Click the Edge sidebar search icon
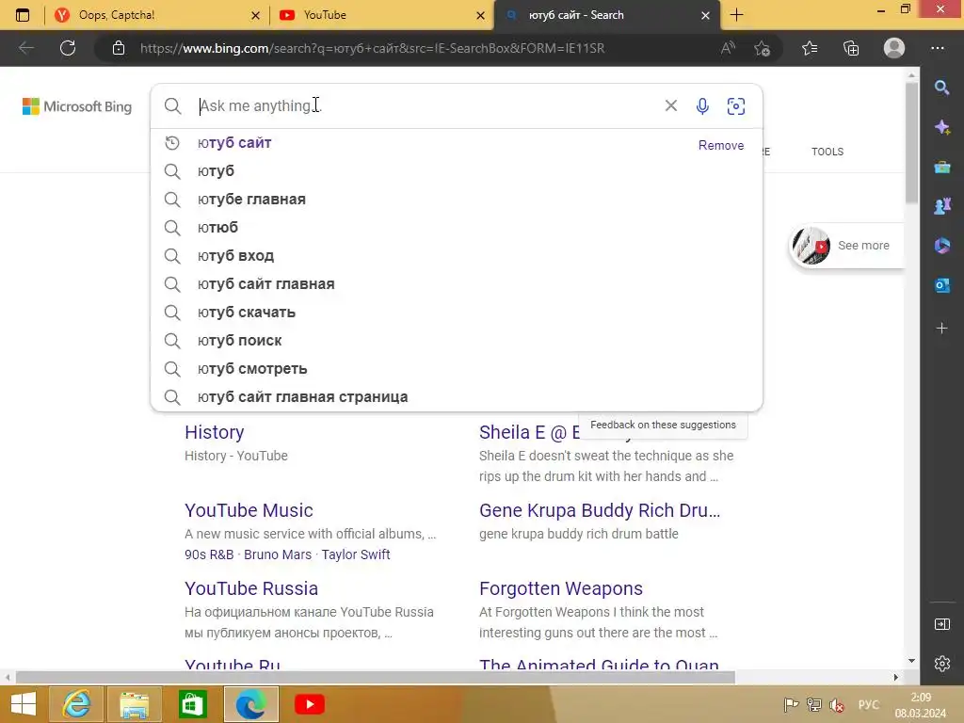964x723 pixels. point(941,88)
